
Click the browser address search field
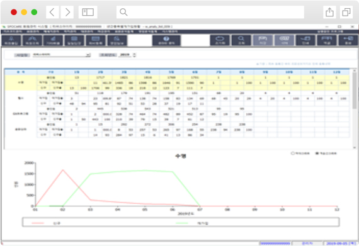(x=210, y=12)
